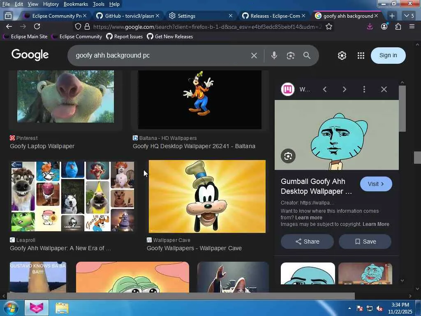The height and width of the screenshot is (316, 421).
Task: Open the tracking protection shield icon
Action: point(78,26)
